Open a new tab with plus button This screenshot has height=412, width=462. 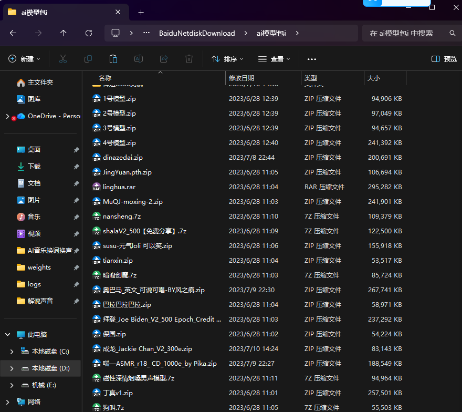tap(141, 12)
